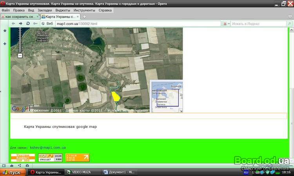
Task: Open the password manager key icon
Action: pyautogui.click(x=35, y=23)
